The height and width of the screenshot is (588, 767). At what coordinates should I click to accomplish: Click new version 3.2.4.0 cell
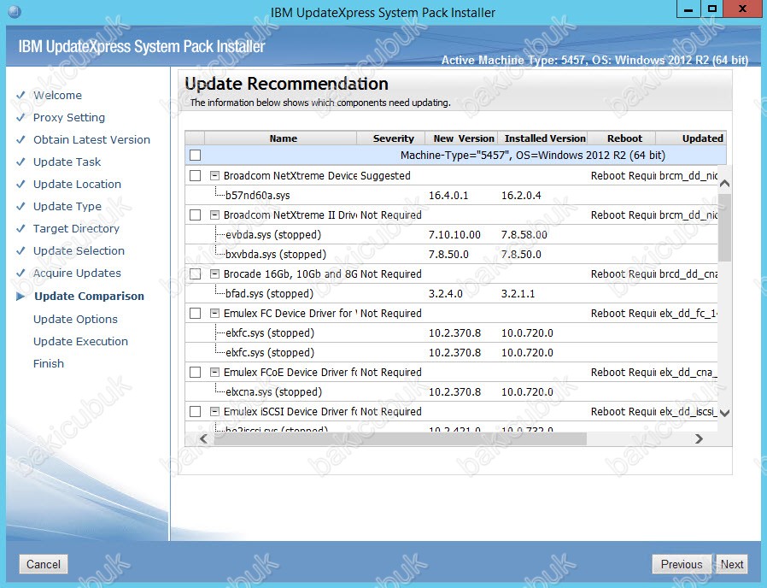coord(446,294)
